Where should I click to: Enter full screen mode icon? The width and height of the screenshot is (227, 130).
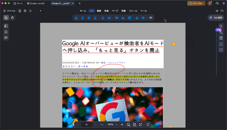(x=140, y=125)
